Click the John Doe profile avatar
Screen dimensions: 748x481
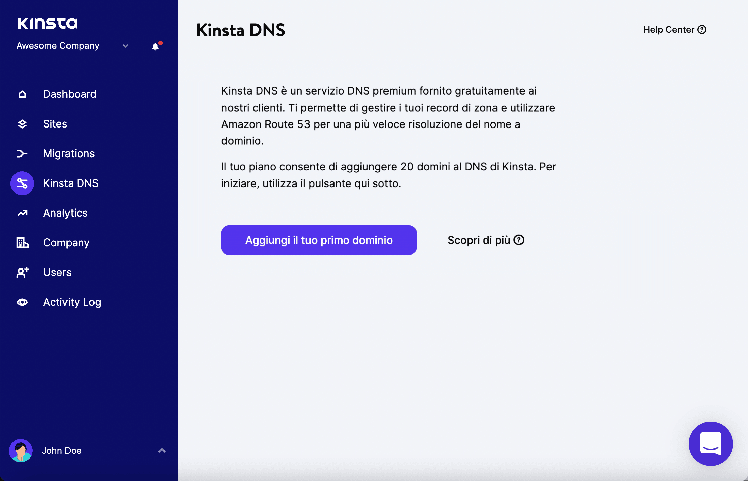coord(21,450)
